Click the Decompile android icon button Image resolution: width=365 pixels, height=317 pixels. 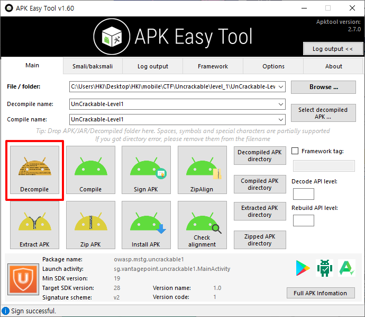coord(34,170)
